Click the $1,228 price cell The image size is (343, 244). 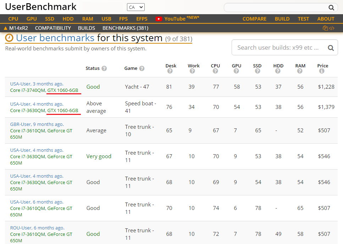point(326,87)
